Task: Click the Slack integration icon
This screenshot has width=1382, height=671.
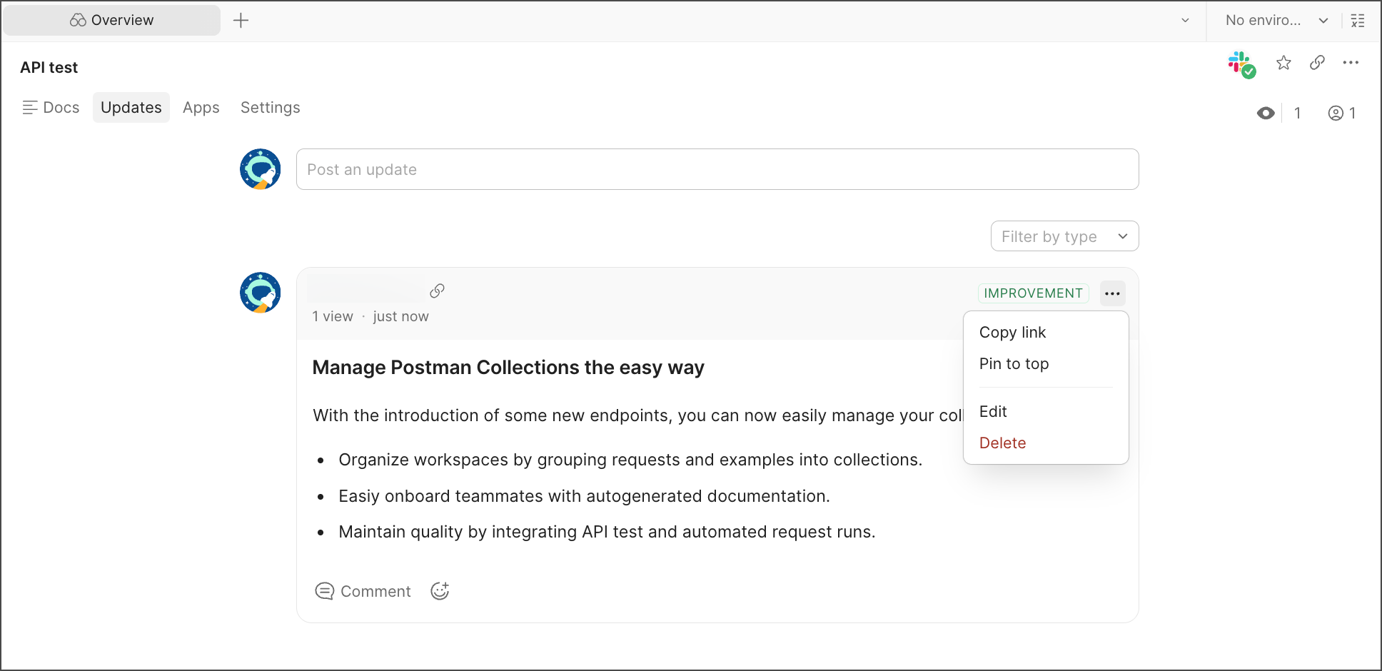Action: (x=1241, y=64)
